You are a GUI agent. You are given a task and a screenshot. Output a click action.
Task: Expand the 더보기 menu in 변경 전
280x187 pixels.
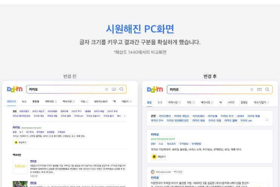point(126,101)
